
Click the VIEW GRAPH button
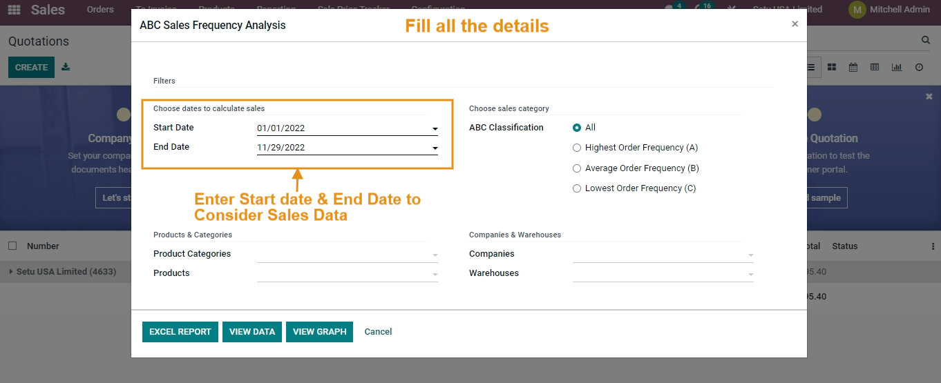coord(319,332)
